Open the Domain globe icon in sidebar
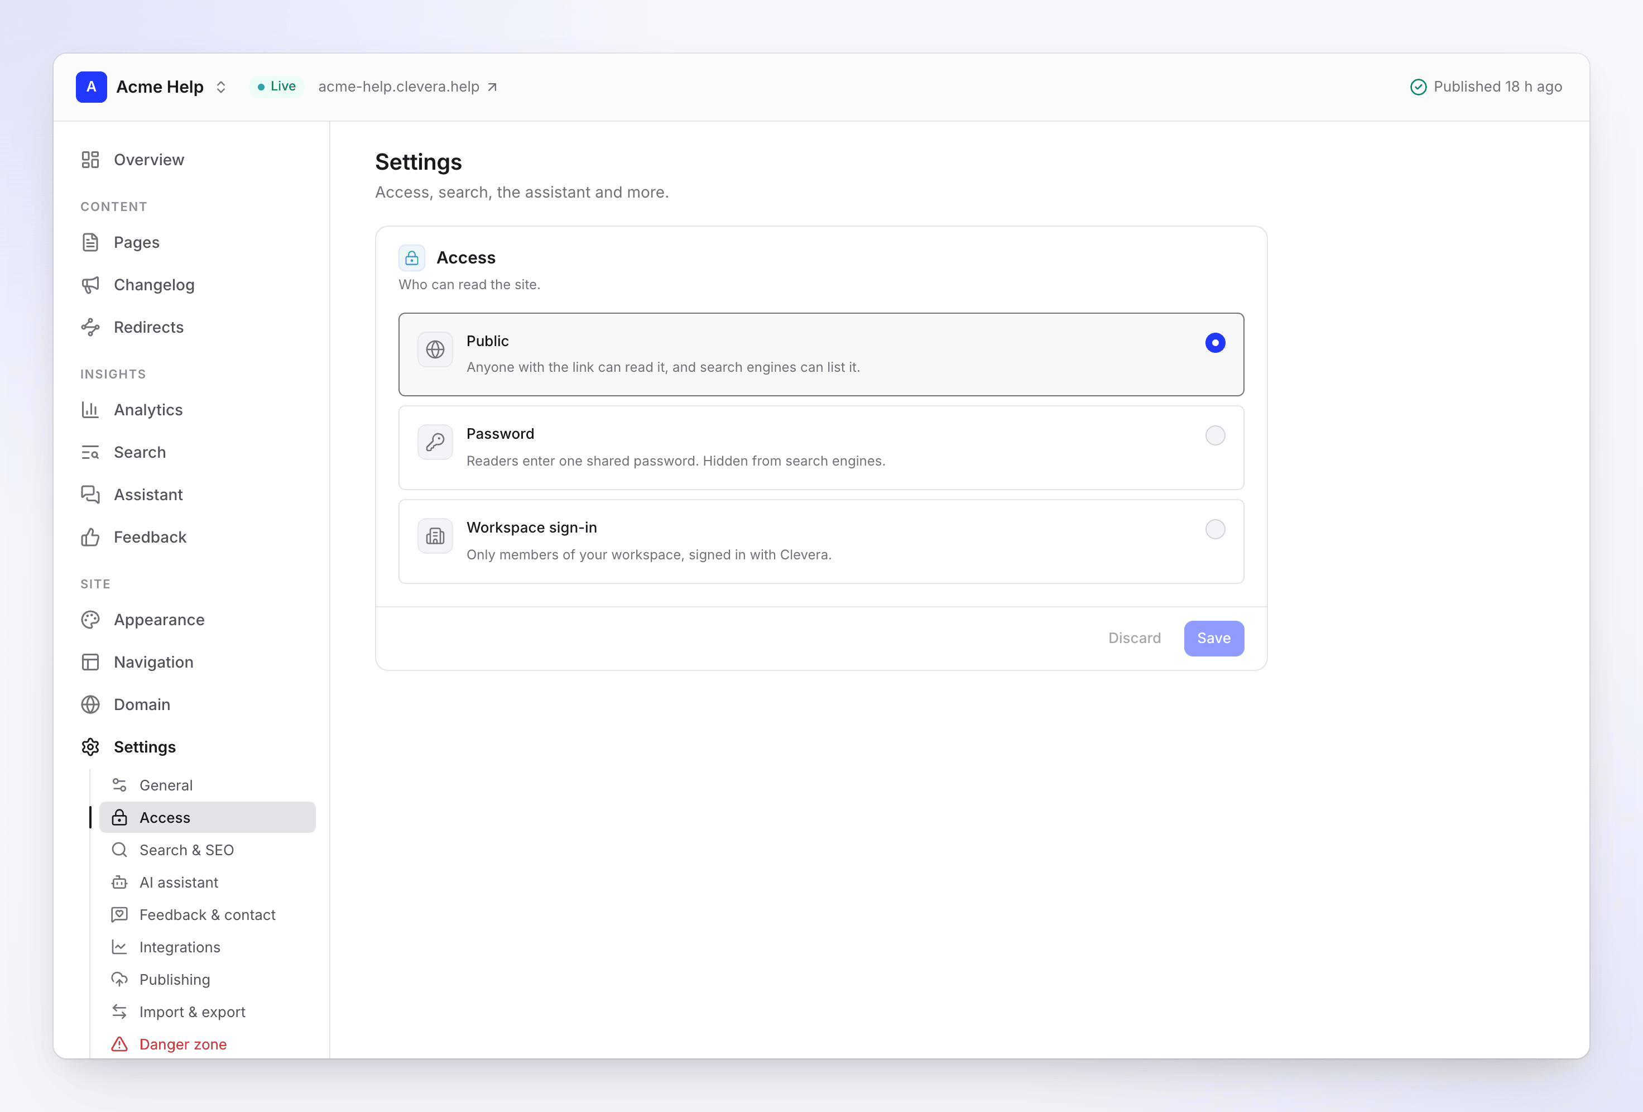 pos(90,705)
